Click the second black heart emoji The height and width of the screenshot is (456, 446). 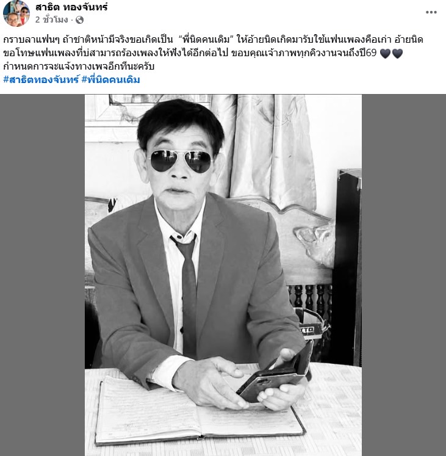397,54
